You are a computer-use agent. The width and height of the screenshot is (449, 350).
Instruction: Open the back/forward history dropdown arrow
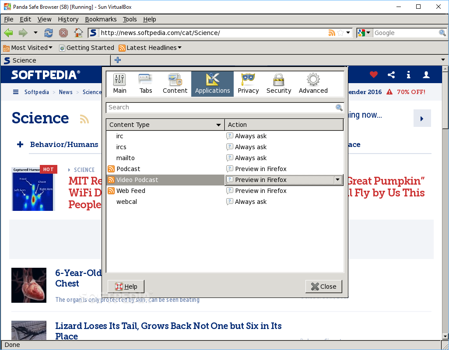coord(35,33)
